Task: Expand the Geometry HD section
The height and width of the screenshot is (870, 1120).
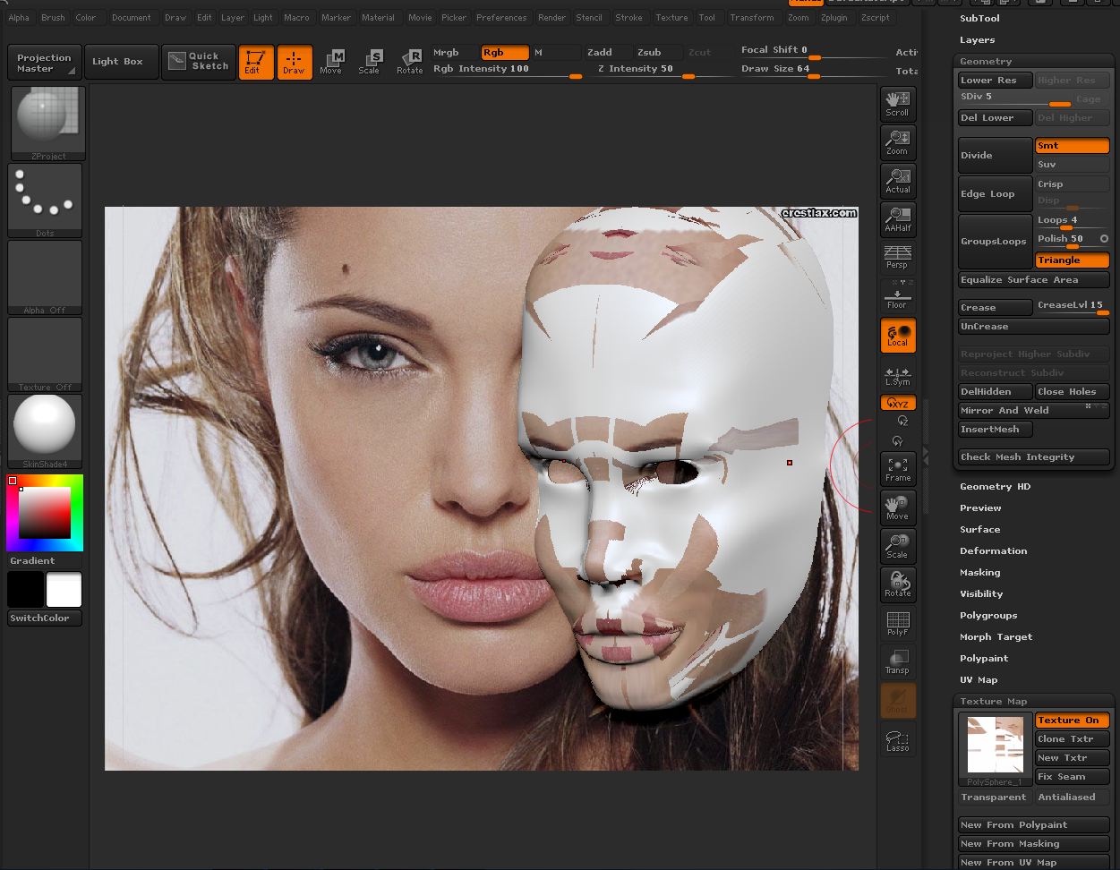Action: coord(995,487)
